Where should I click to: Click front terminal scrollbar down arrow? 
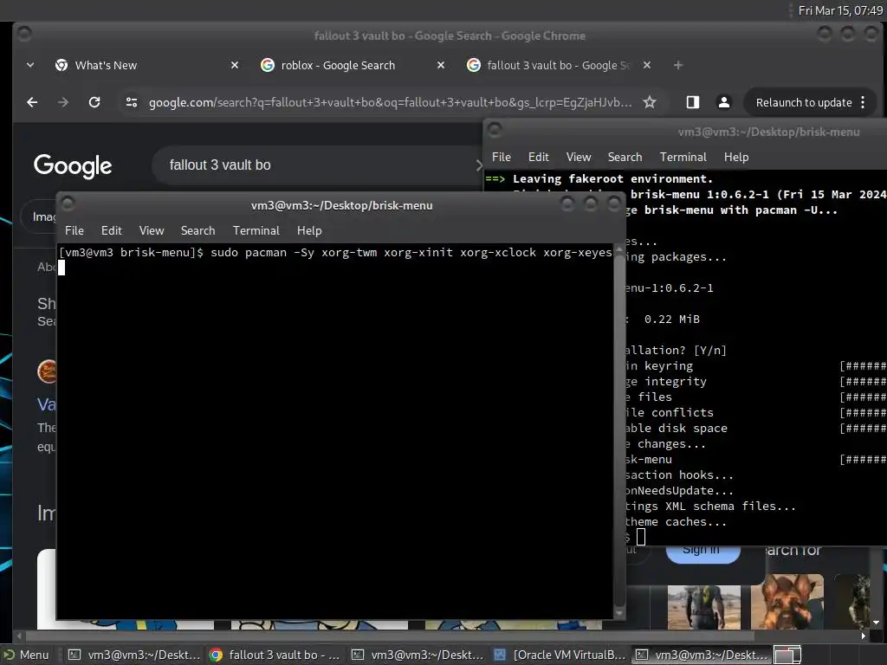pyautogui.click(x=618, y=614)
